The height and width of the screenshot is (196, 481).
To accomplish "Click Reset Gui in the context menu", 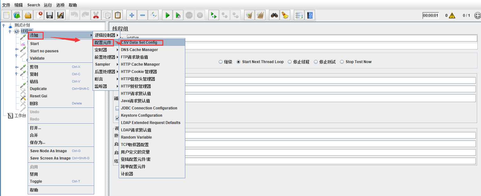I will pyautogui.click(x=61, y=96).
